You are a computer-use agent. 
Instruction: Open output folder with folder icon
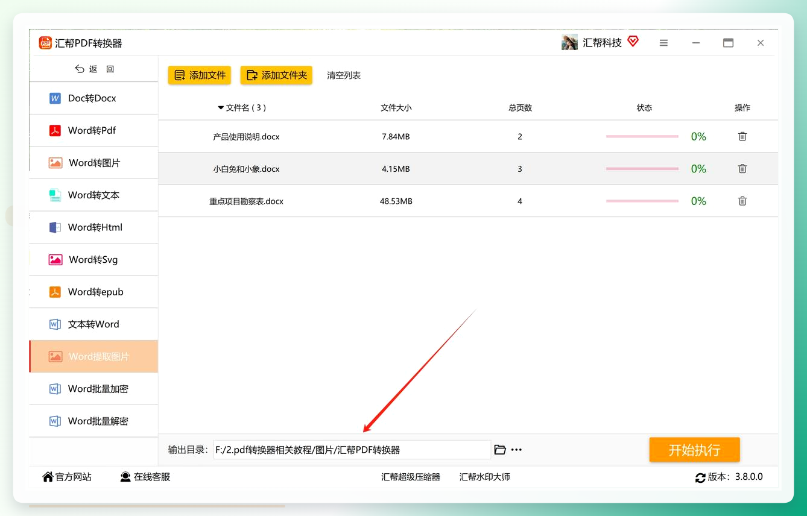[499, 450]
